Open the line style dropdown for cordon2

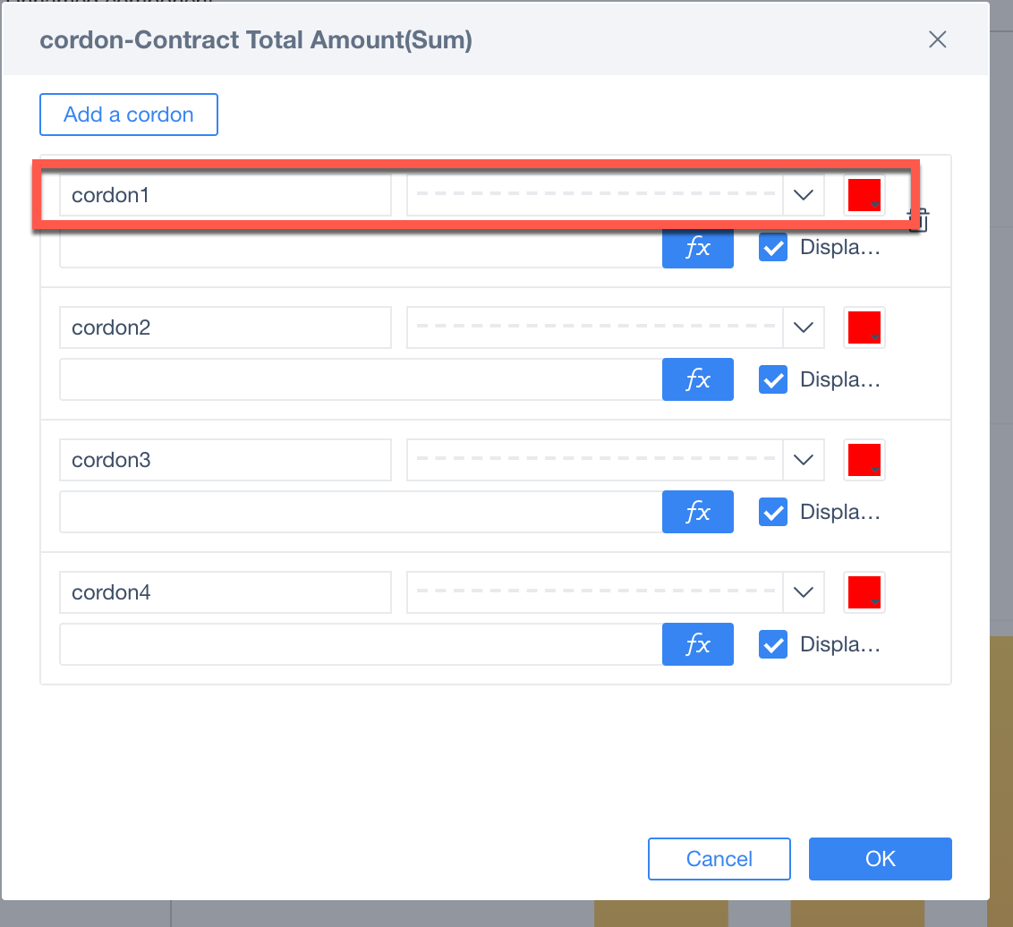(803, 327)
